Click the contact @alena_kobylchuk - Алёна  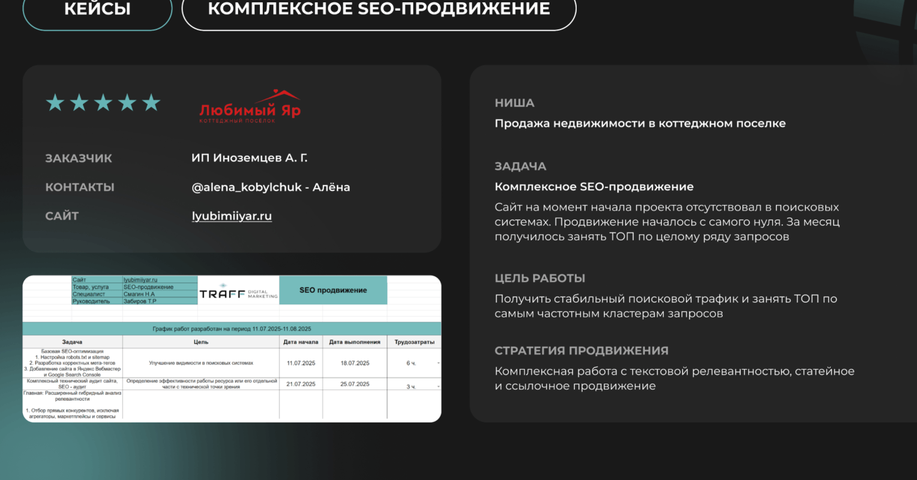pyautogui.click(x=271, y=187)
